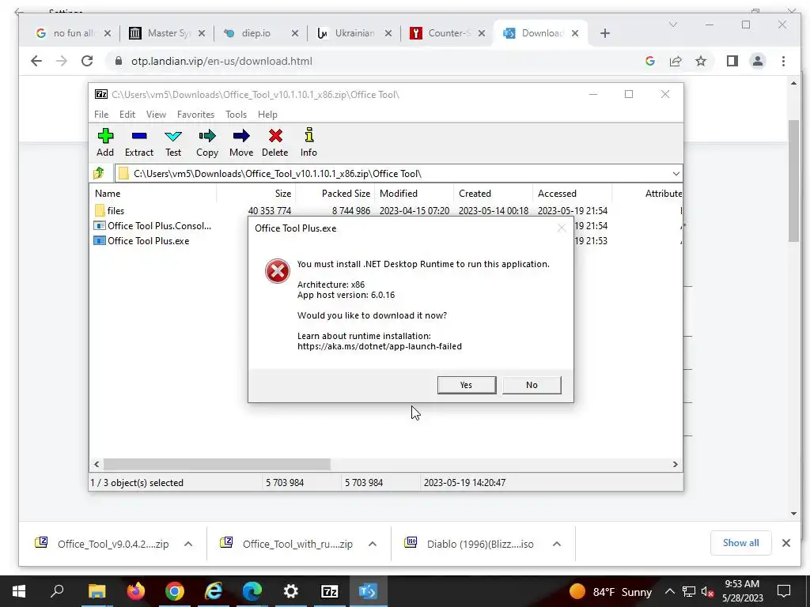Expand the 7-Zip address path dropdown
The image size is (810, 607).
coord(676,173)
